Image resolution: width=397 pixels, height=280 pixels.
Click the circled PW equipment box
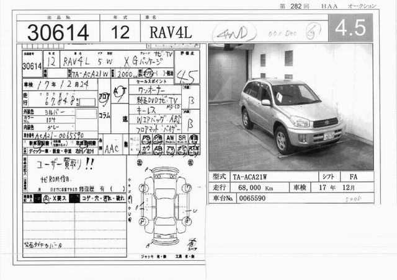pos(158,139)
